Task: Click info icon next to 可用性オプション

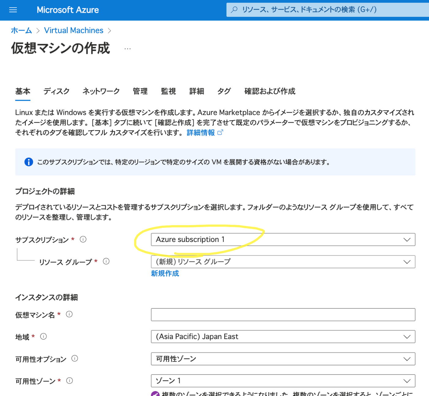Action: (75, 359)
